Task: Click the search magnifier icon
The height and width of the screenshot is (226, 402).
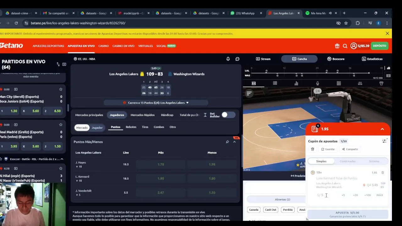Action: (x=345, y=46)
